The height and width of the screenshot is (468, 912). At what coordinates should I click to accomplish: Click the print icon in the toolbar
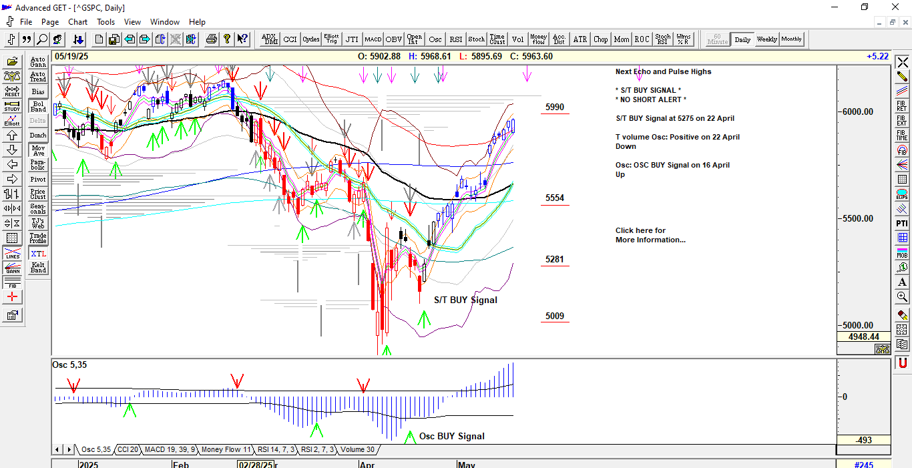pos(212,39)
